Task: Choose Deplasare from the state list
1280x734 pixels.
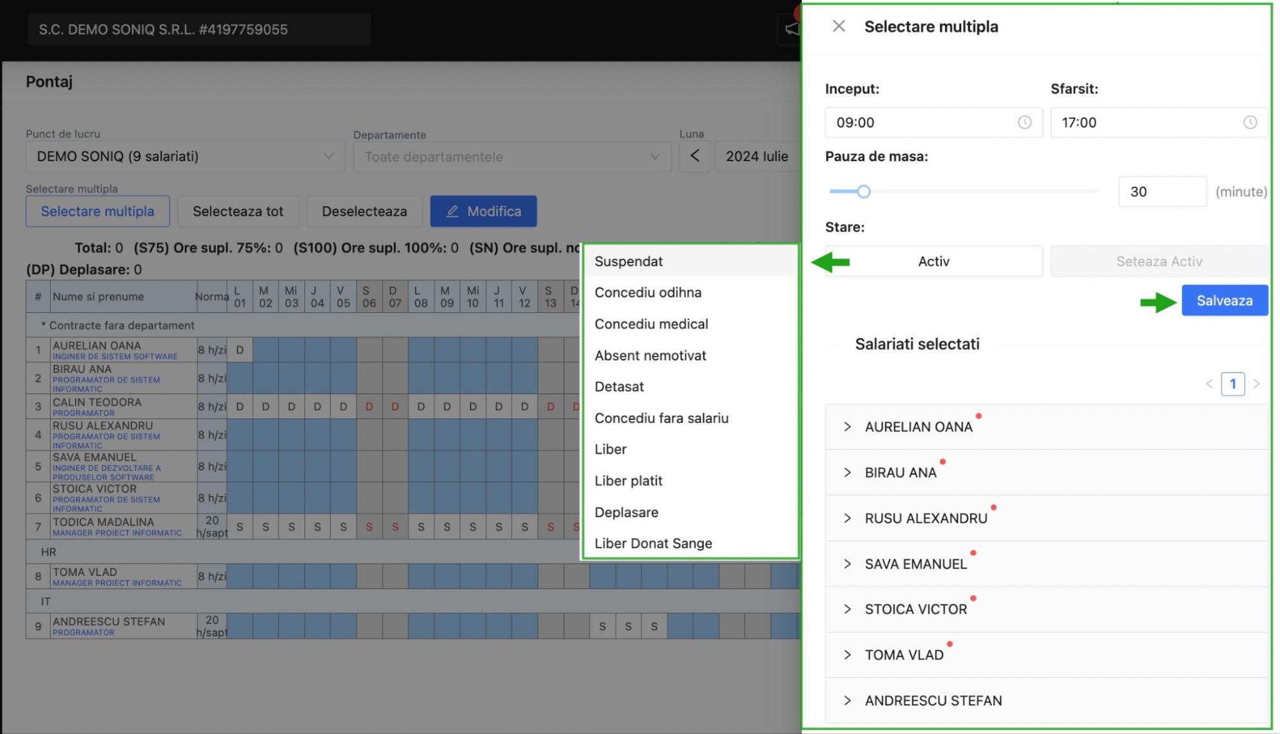Action: (x=690, y=512)
